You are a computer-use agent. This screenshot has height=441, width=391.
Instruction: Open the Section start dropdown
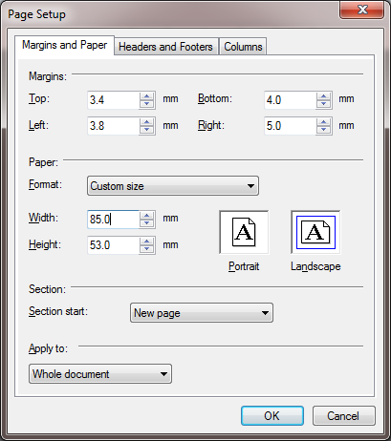click(x=202, y=313)
